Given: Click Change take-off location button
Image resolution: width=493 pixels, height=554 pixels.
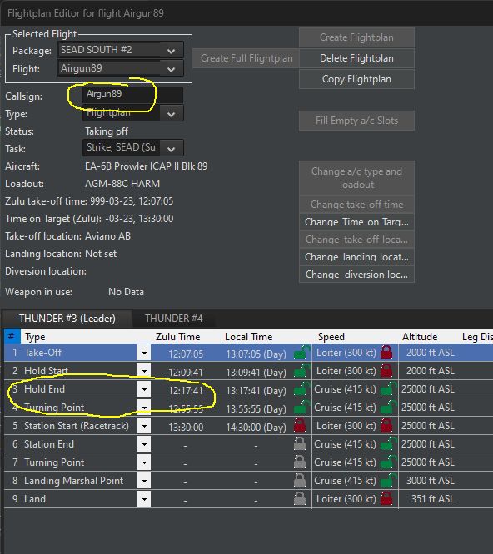Looking at the screenshot, I should [356, 240].
